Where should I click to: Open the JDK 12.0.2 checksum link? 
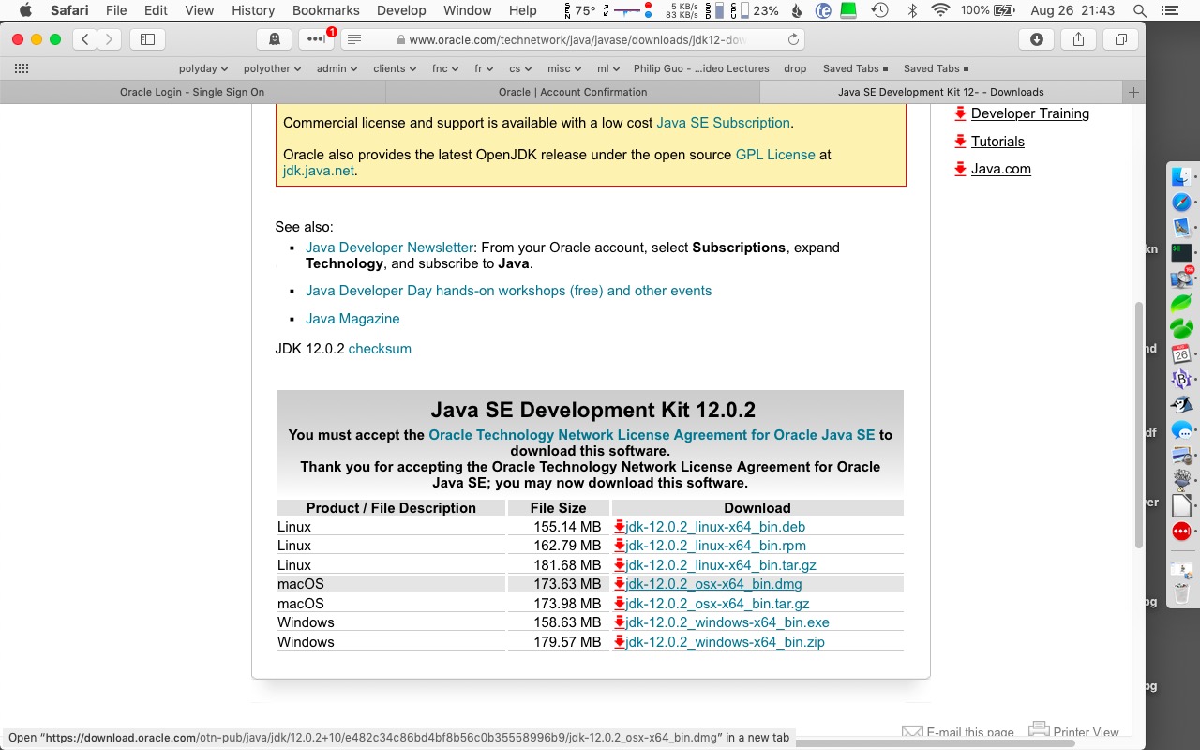[380, 349]
